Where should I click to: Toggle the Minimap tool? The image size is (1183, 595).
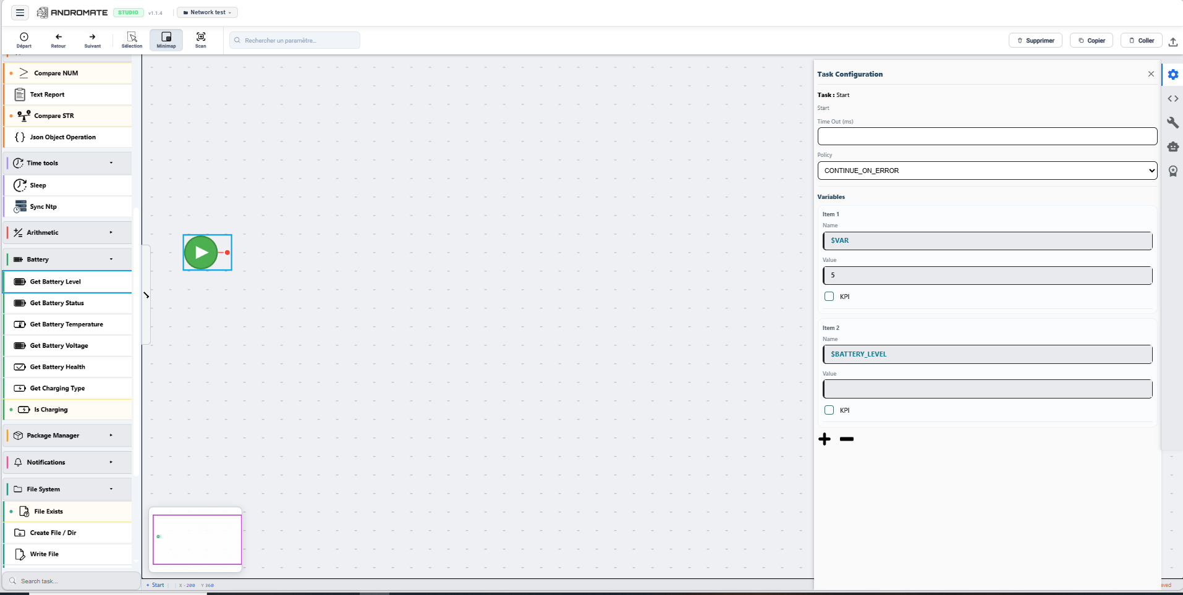[x=166, y=40]
